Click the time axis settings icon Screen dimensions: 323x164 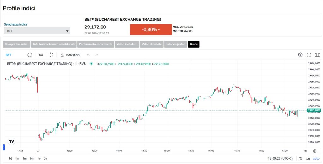[x=314, y=151]
